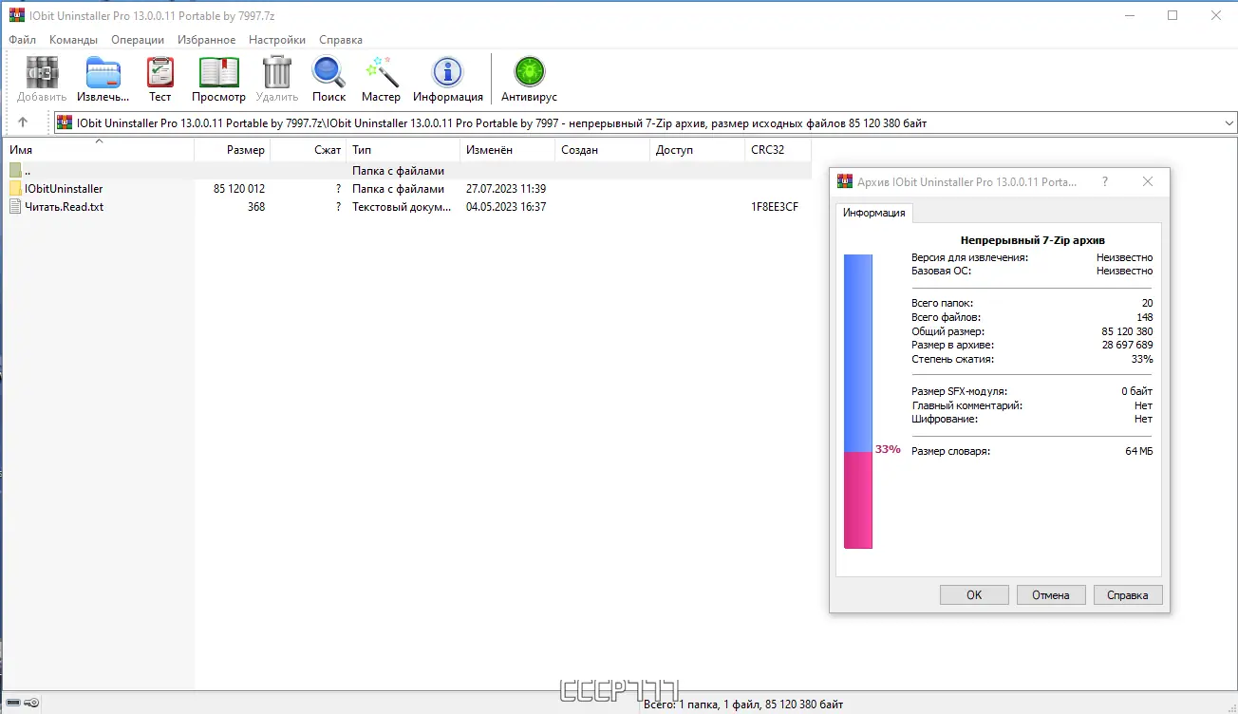This screenshot has width=1238, height=714.
Task: Open the Избранное menu
Action: click(x=206, y=40)
